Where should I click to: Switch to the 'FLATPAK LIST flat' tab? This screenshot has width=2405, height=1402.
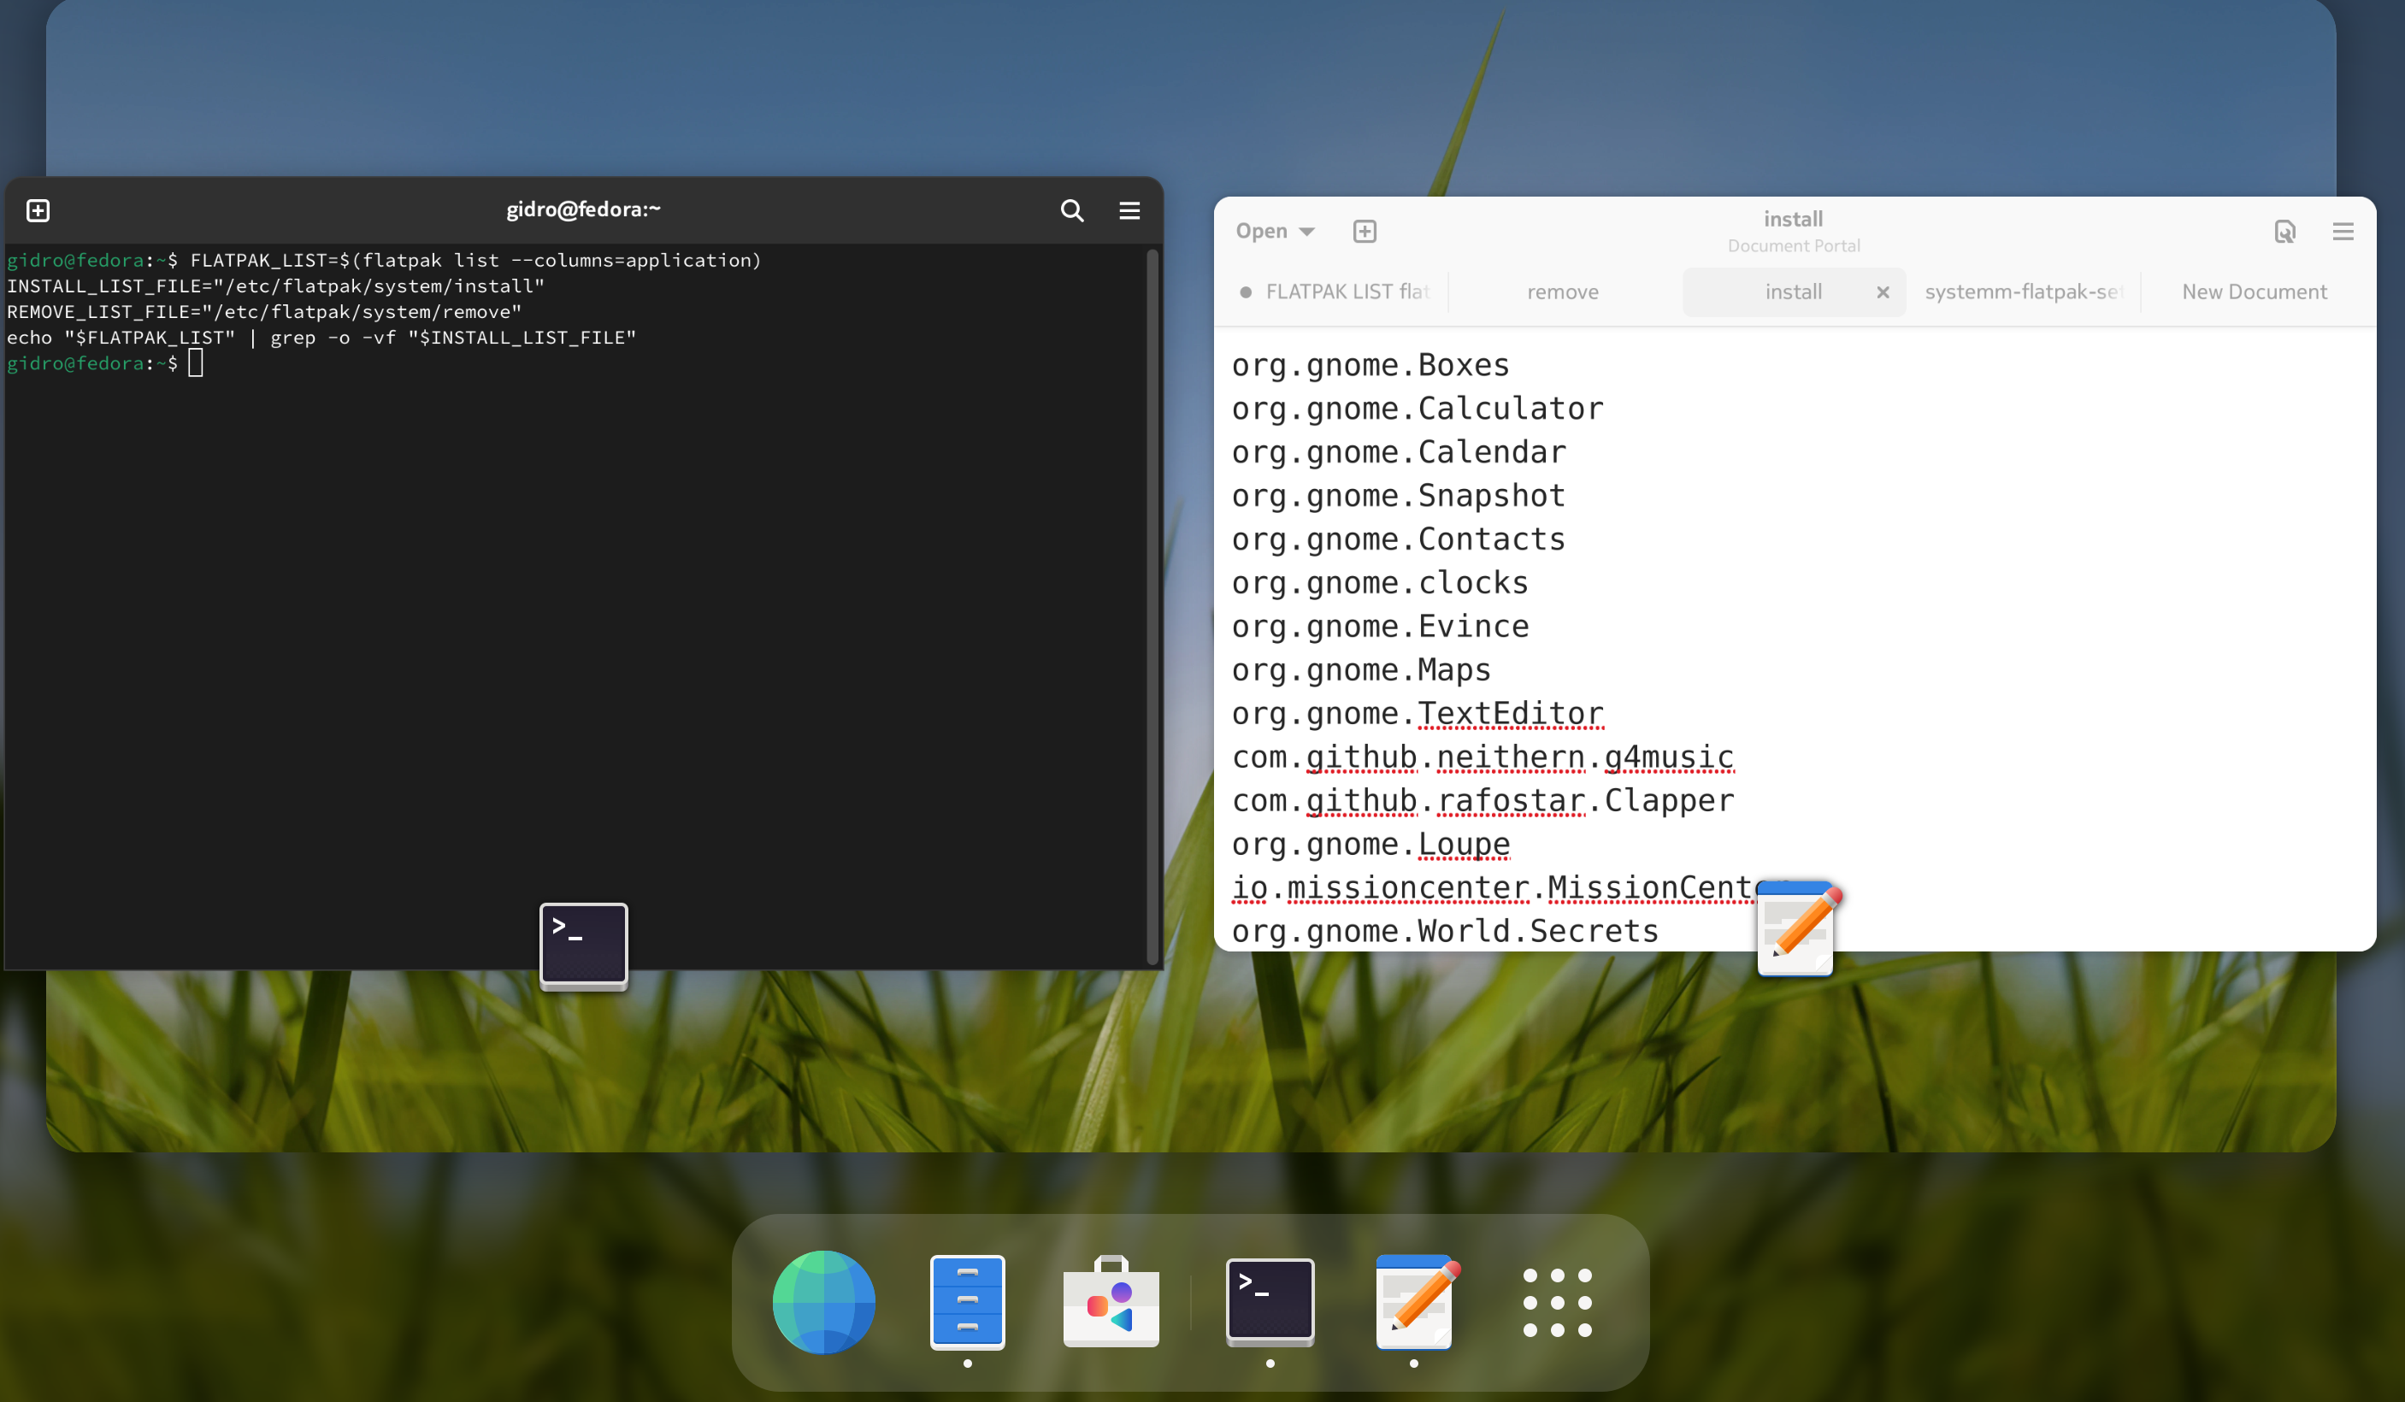(x=1347, y=292)
